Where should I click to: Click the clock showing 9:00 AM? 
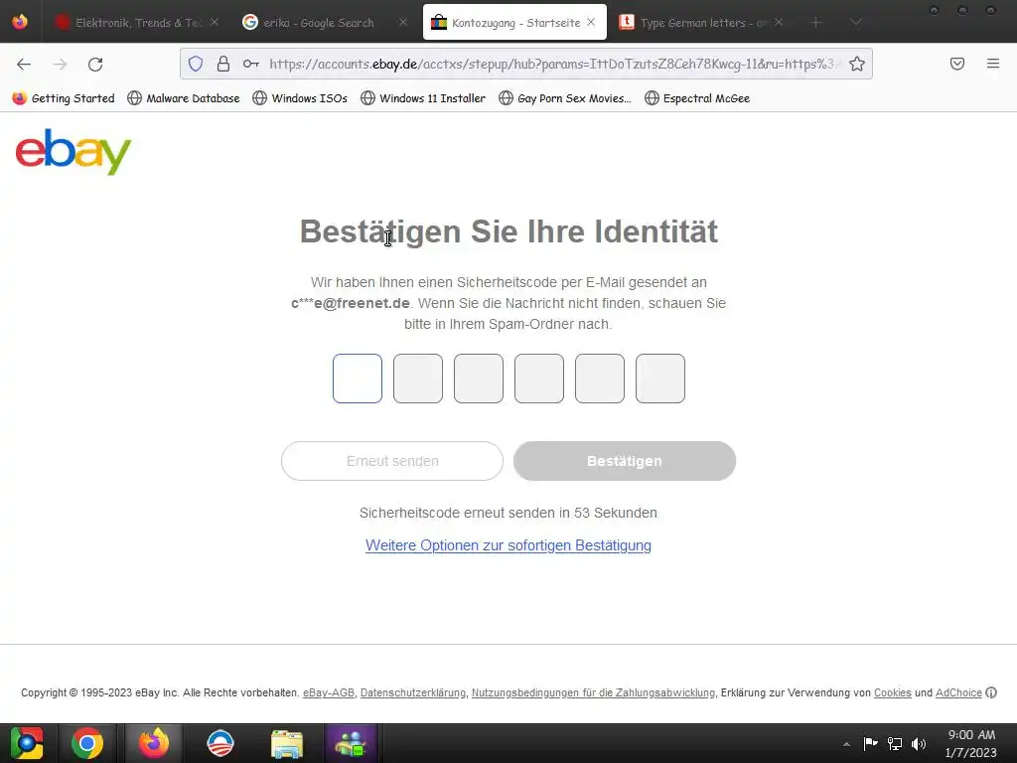[x=971, y=743]
